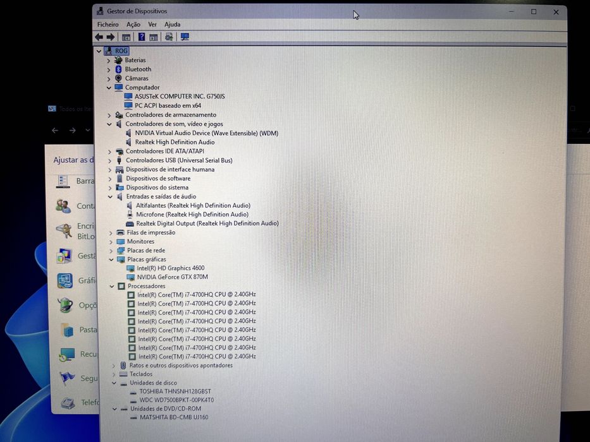Select ASUSTeK COMPUTER INC. G750JS
The image size is (590, 442).
pyautogui.click(x=180, y=96)
